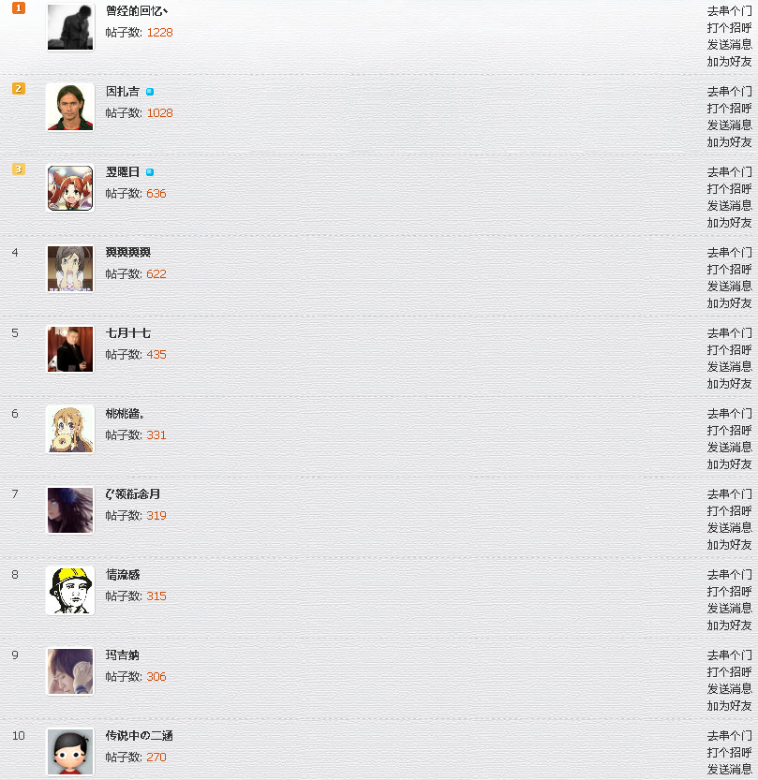Click 加为好友 for rank 6 user 桃桃酱

(x=729, y=464)
